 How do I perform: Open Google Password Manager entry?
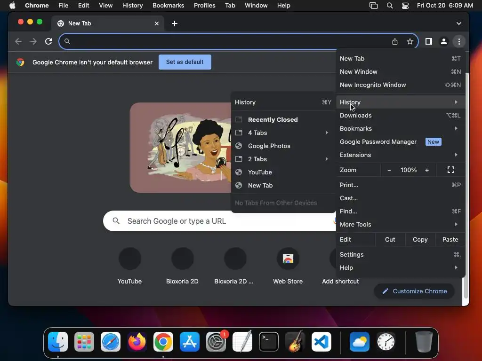[x=400, y=142]
